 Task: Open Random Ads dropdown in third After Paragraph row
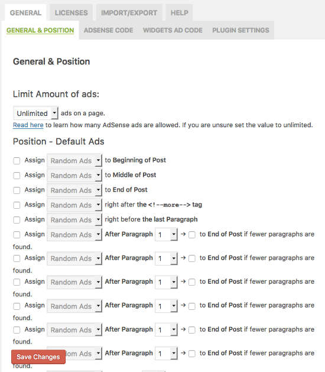point(74,282)
